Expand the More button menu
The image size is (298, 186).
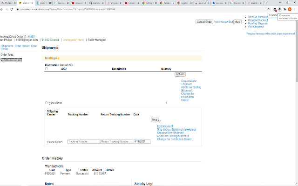tap(237, 22)
